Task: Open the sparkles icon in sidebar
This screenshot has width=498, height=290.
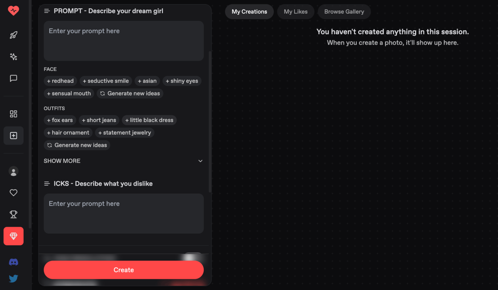Action: [13, 57]
